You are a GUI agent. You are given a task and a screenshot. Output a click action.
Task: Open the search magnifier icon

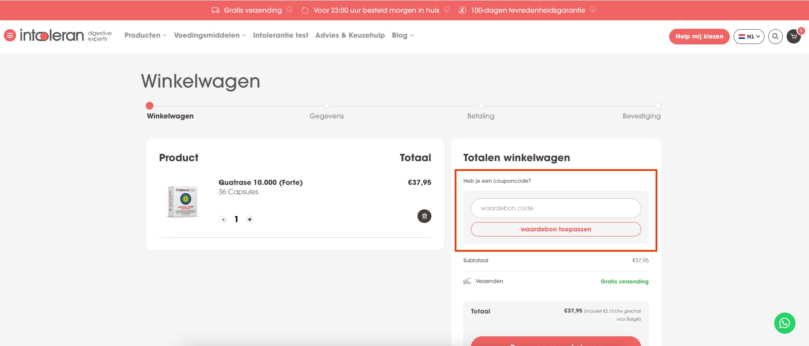coord(776,36)
